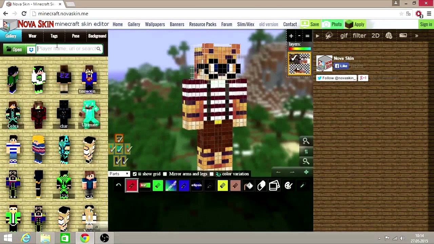Open the Parts dropdown

pos(119,174)
